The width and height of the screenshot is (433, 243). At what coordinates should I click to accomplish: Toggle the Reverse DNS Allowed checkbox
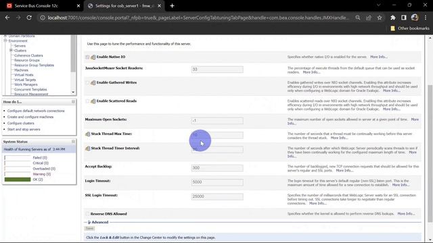click(x=87, y=214)
